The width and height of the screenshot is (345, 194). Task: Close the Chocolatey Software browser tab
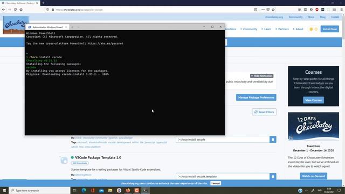point(37,3)
